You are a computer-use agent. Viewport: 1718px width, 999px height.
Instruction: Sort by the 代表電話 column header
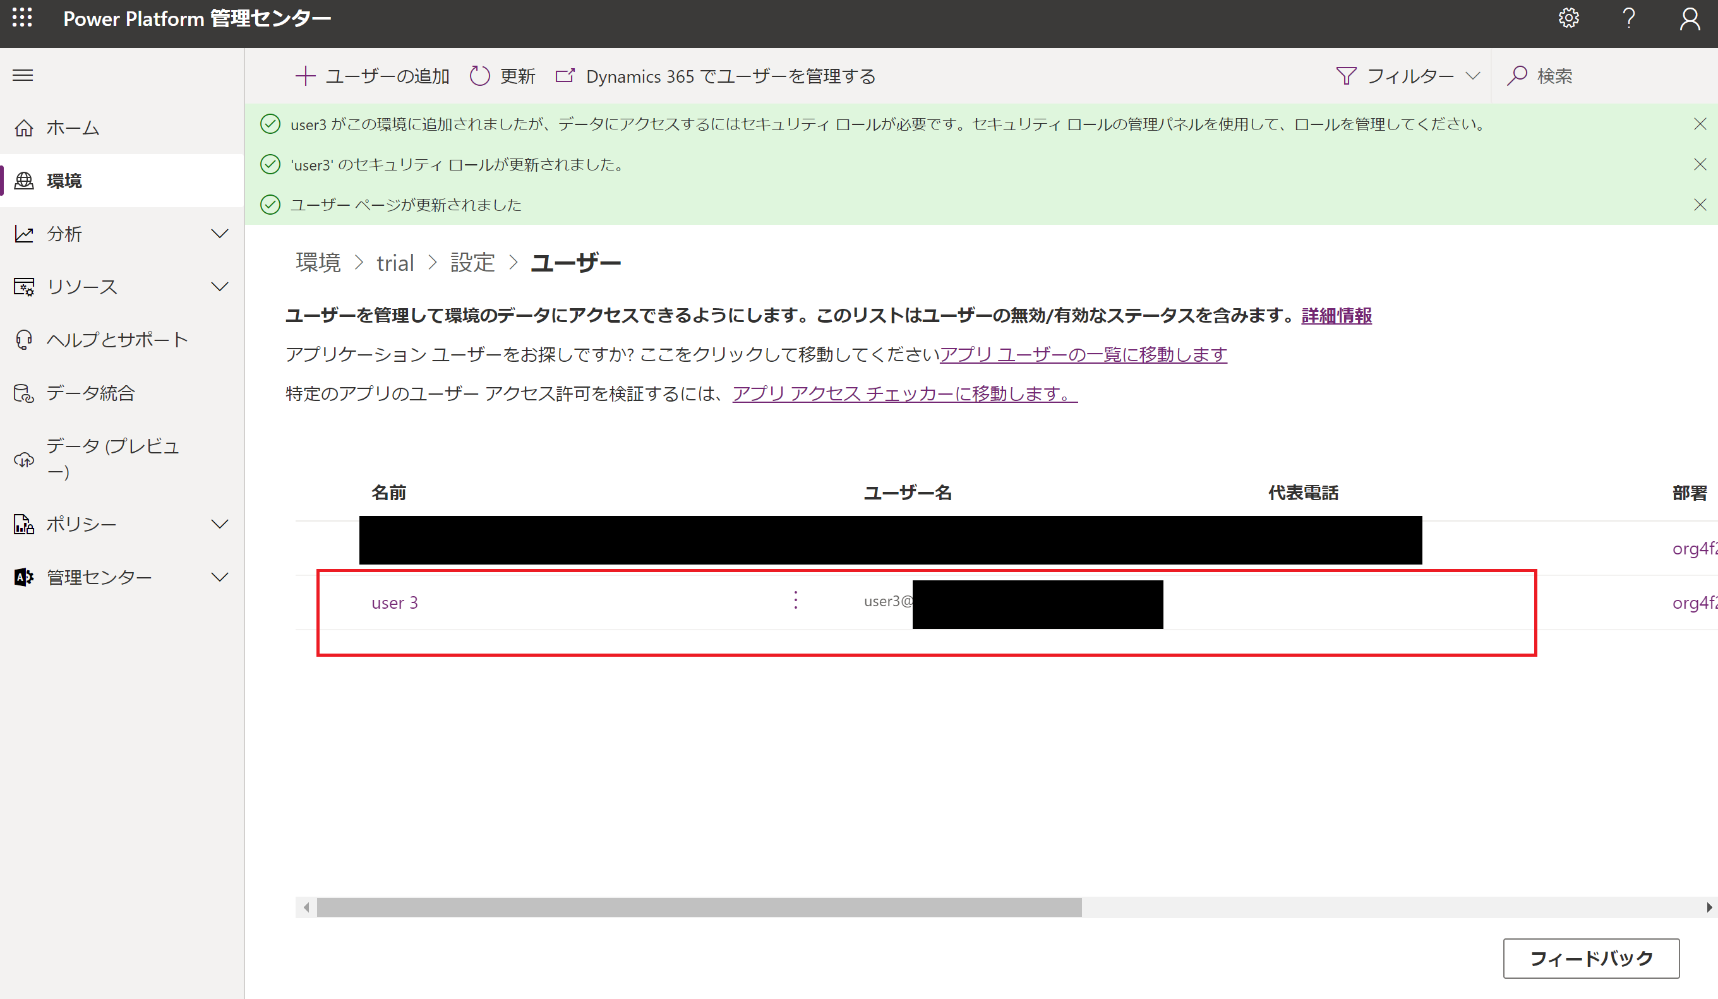[1303, 493]
